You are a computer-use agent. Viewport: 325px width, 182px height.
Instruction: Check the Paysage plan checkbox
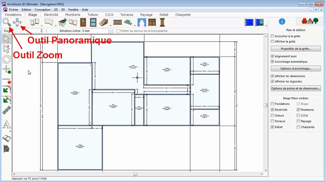(x=298, y=121)
